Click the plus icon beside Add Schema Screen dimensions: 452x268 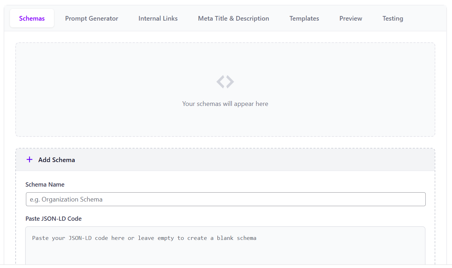tap(29, 160)
